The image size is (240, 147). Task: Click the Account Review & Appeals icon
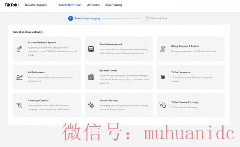[x=19, y=49]
